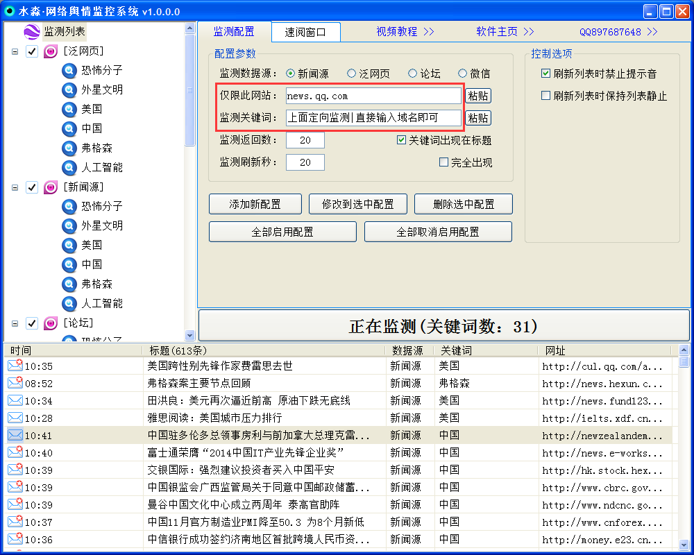Enable the 完全出现 checkbox
The height and width of the screenshot is (555, 694).
(x=443, y=162)
